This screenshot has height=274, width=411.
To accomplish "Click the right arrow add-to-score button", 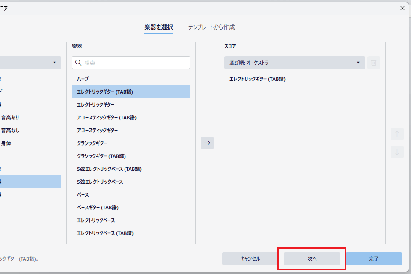I will tap(207, 143).
